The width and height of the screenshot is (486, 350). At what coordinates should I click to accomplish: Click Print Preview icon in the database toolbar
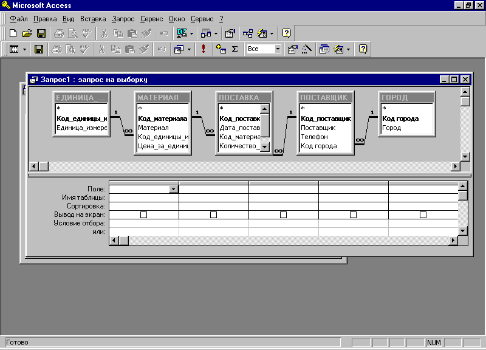[x=73, y=33]
